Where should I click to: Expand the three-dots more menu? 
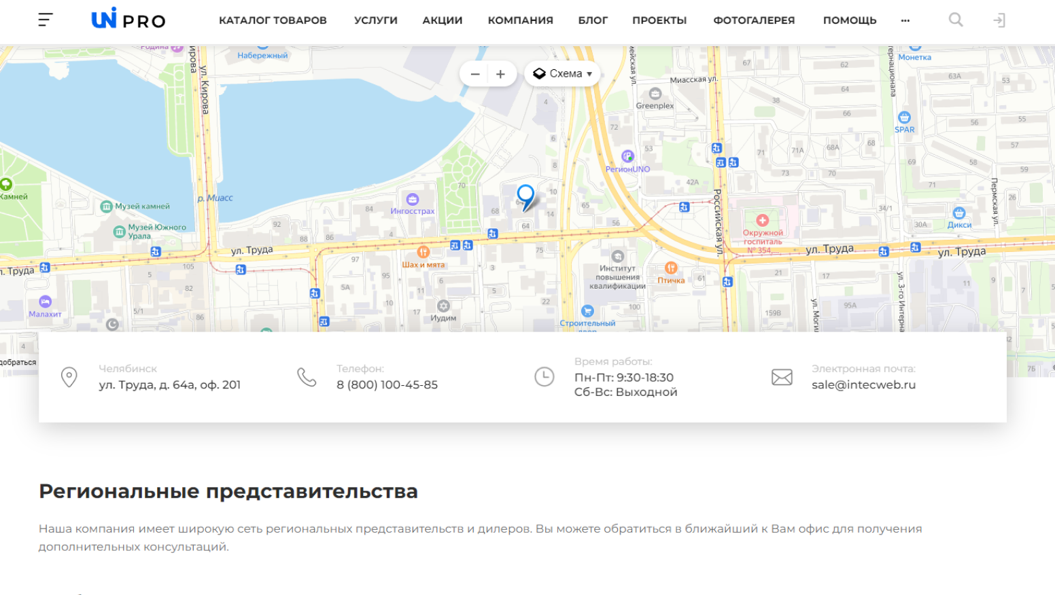click(x=905, y=20)
